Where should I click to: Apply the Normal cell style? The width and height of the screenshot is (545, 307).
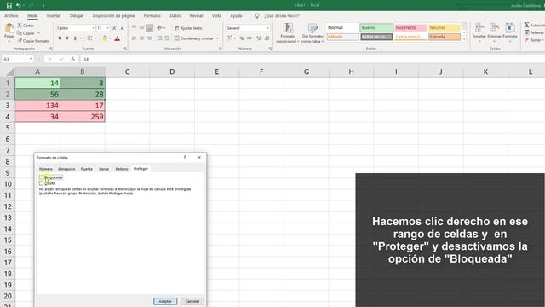click(342, 27)
